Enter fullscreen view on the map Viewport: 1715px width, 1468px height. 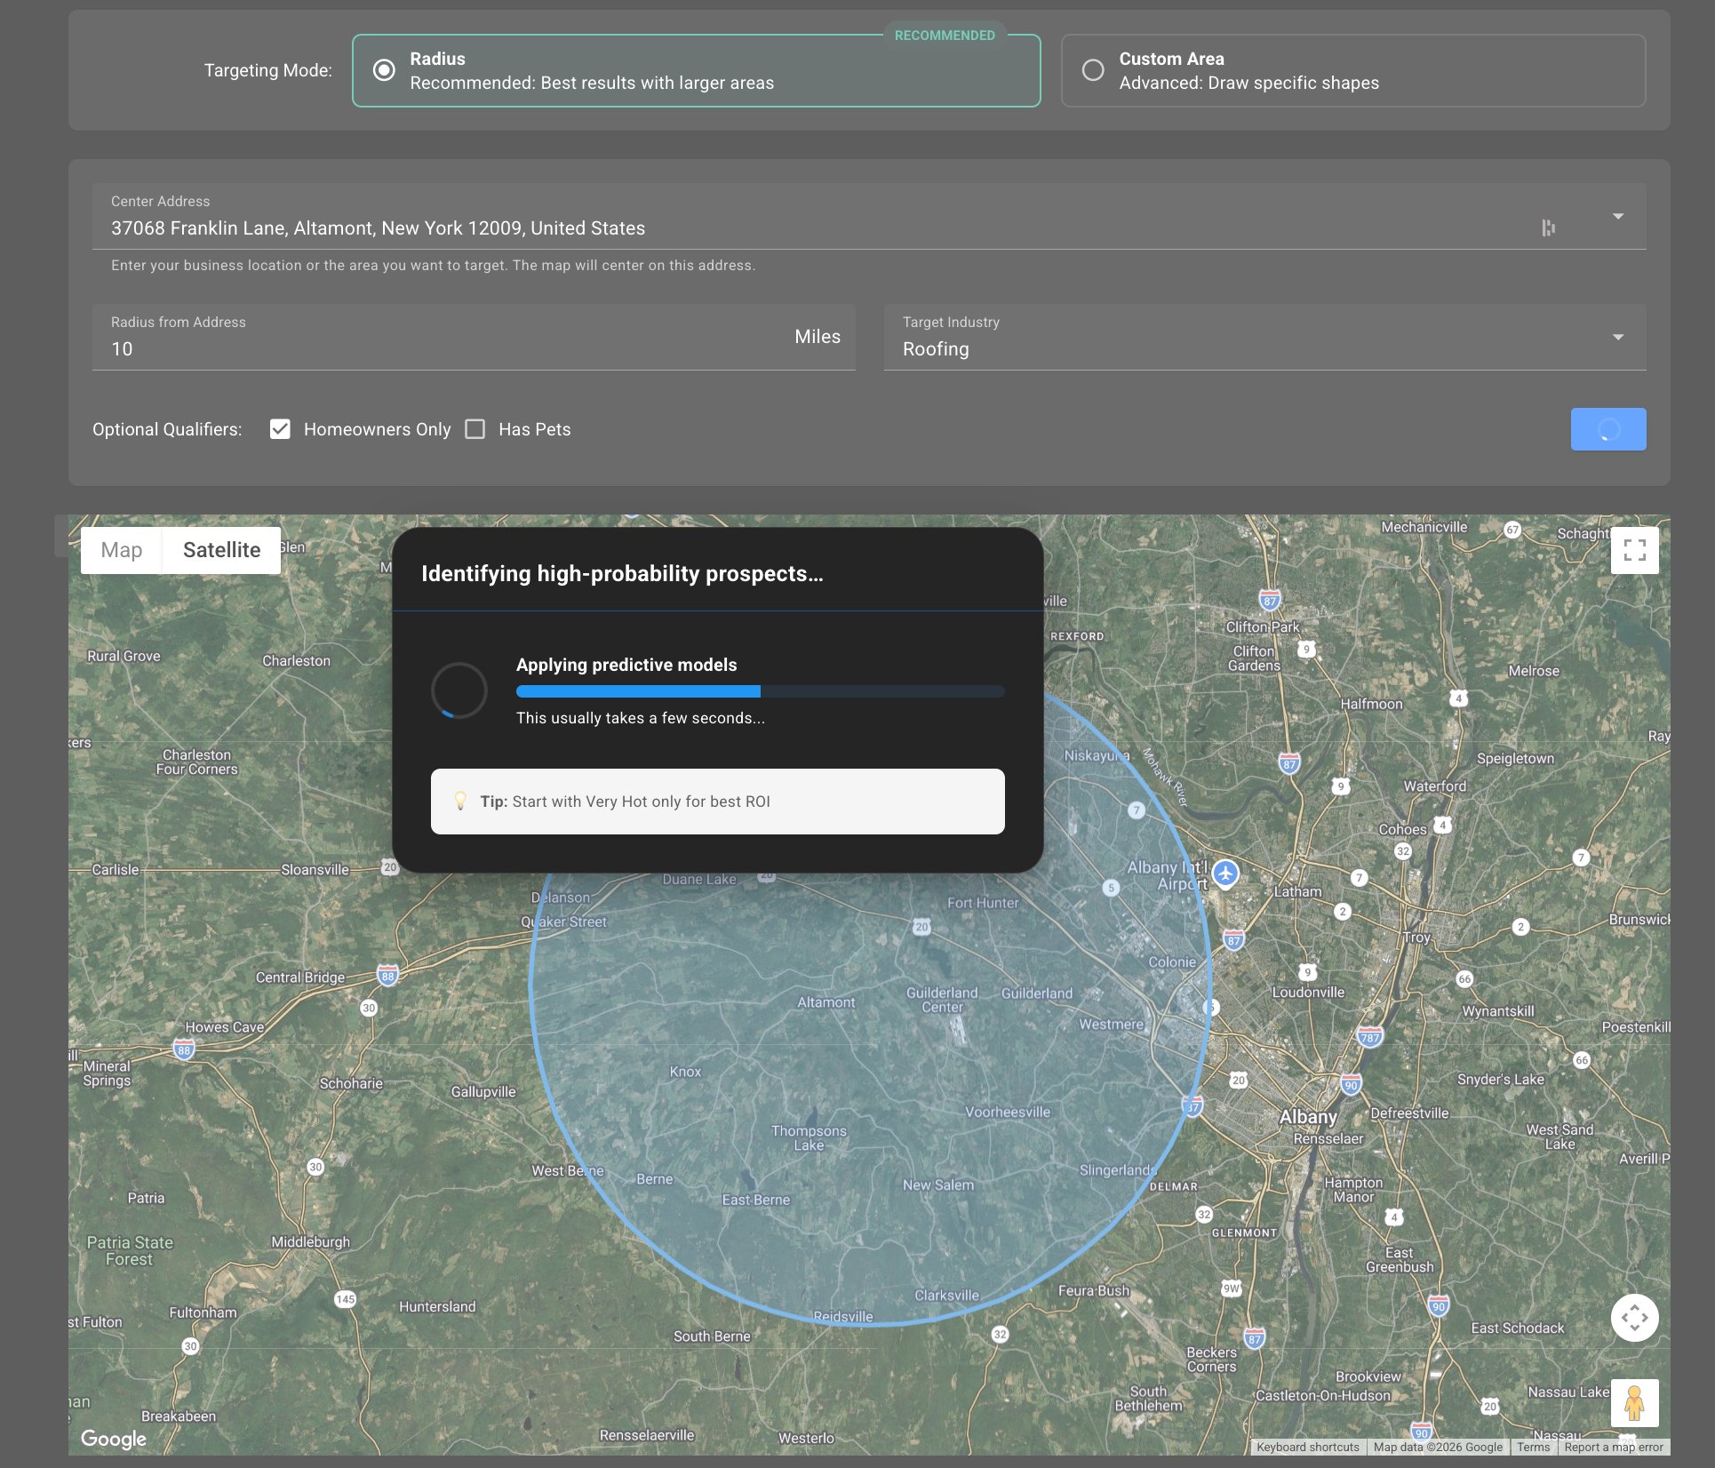pos(1636,550)
